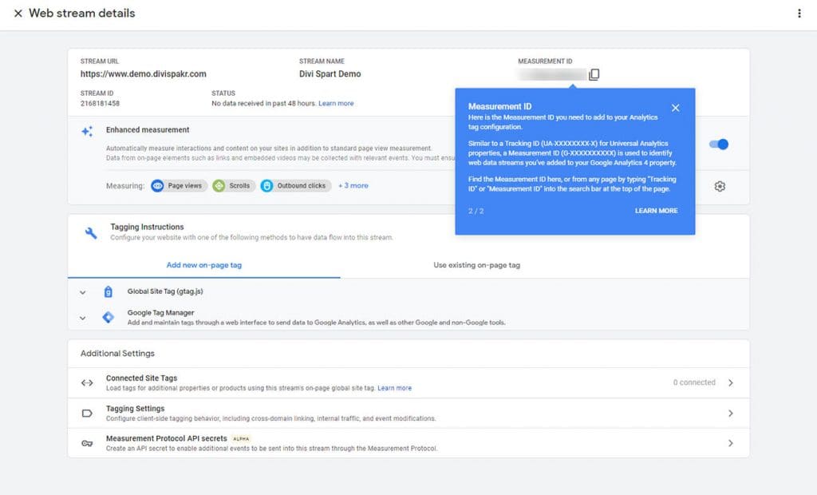Expand the Google Tag Manager chevron
Screen dimensions: 817x495
pyautogui.click(x=82, y=318)
